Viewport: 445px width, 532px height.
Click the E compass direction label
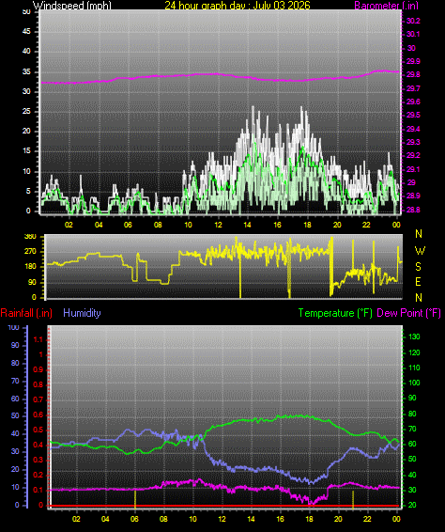click(418, 282)
